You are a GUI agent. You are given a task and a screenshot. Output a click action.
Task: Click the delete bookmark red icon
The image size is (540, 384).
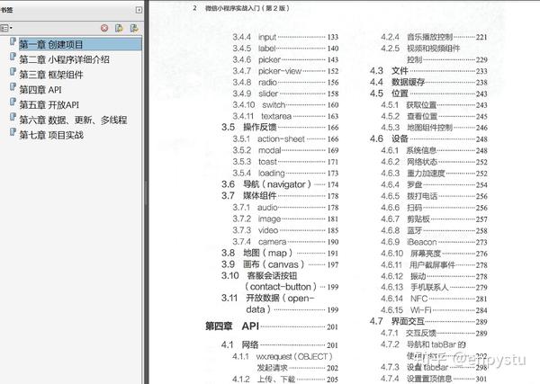point(104,28)
